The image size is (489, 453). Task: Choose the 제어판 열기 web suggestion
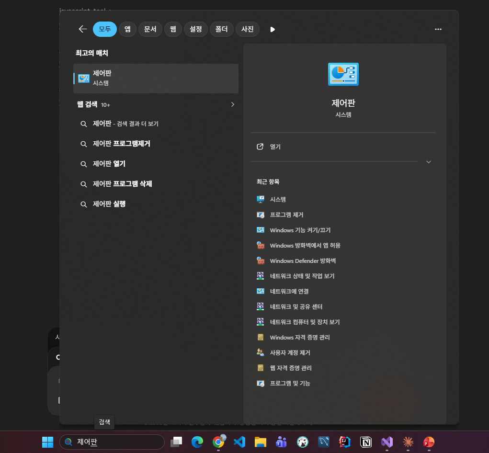pos(156,164)
